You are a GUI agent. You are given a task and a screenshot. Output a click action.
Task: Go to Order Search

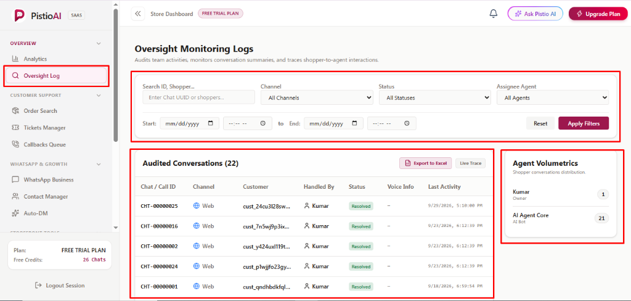[56, 111]
